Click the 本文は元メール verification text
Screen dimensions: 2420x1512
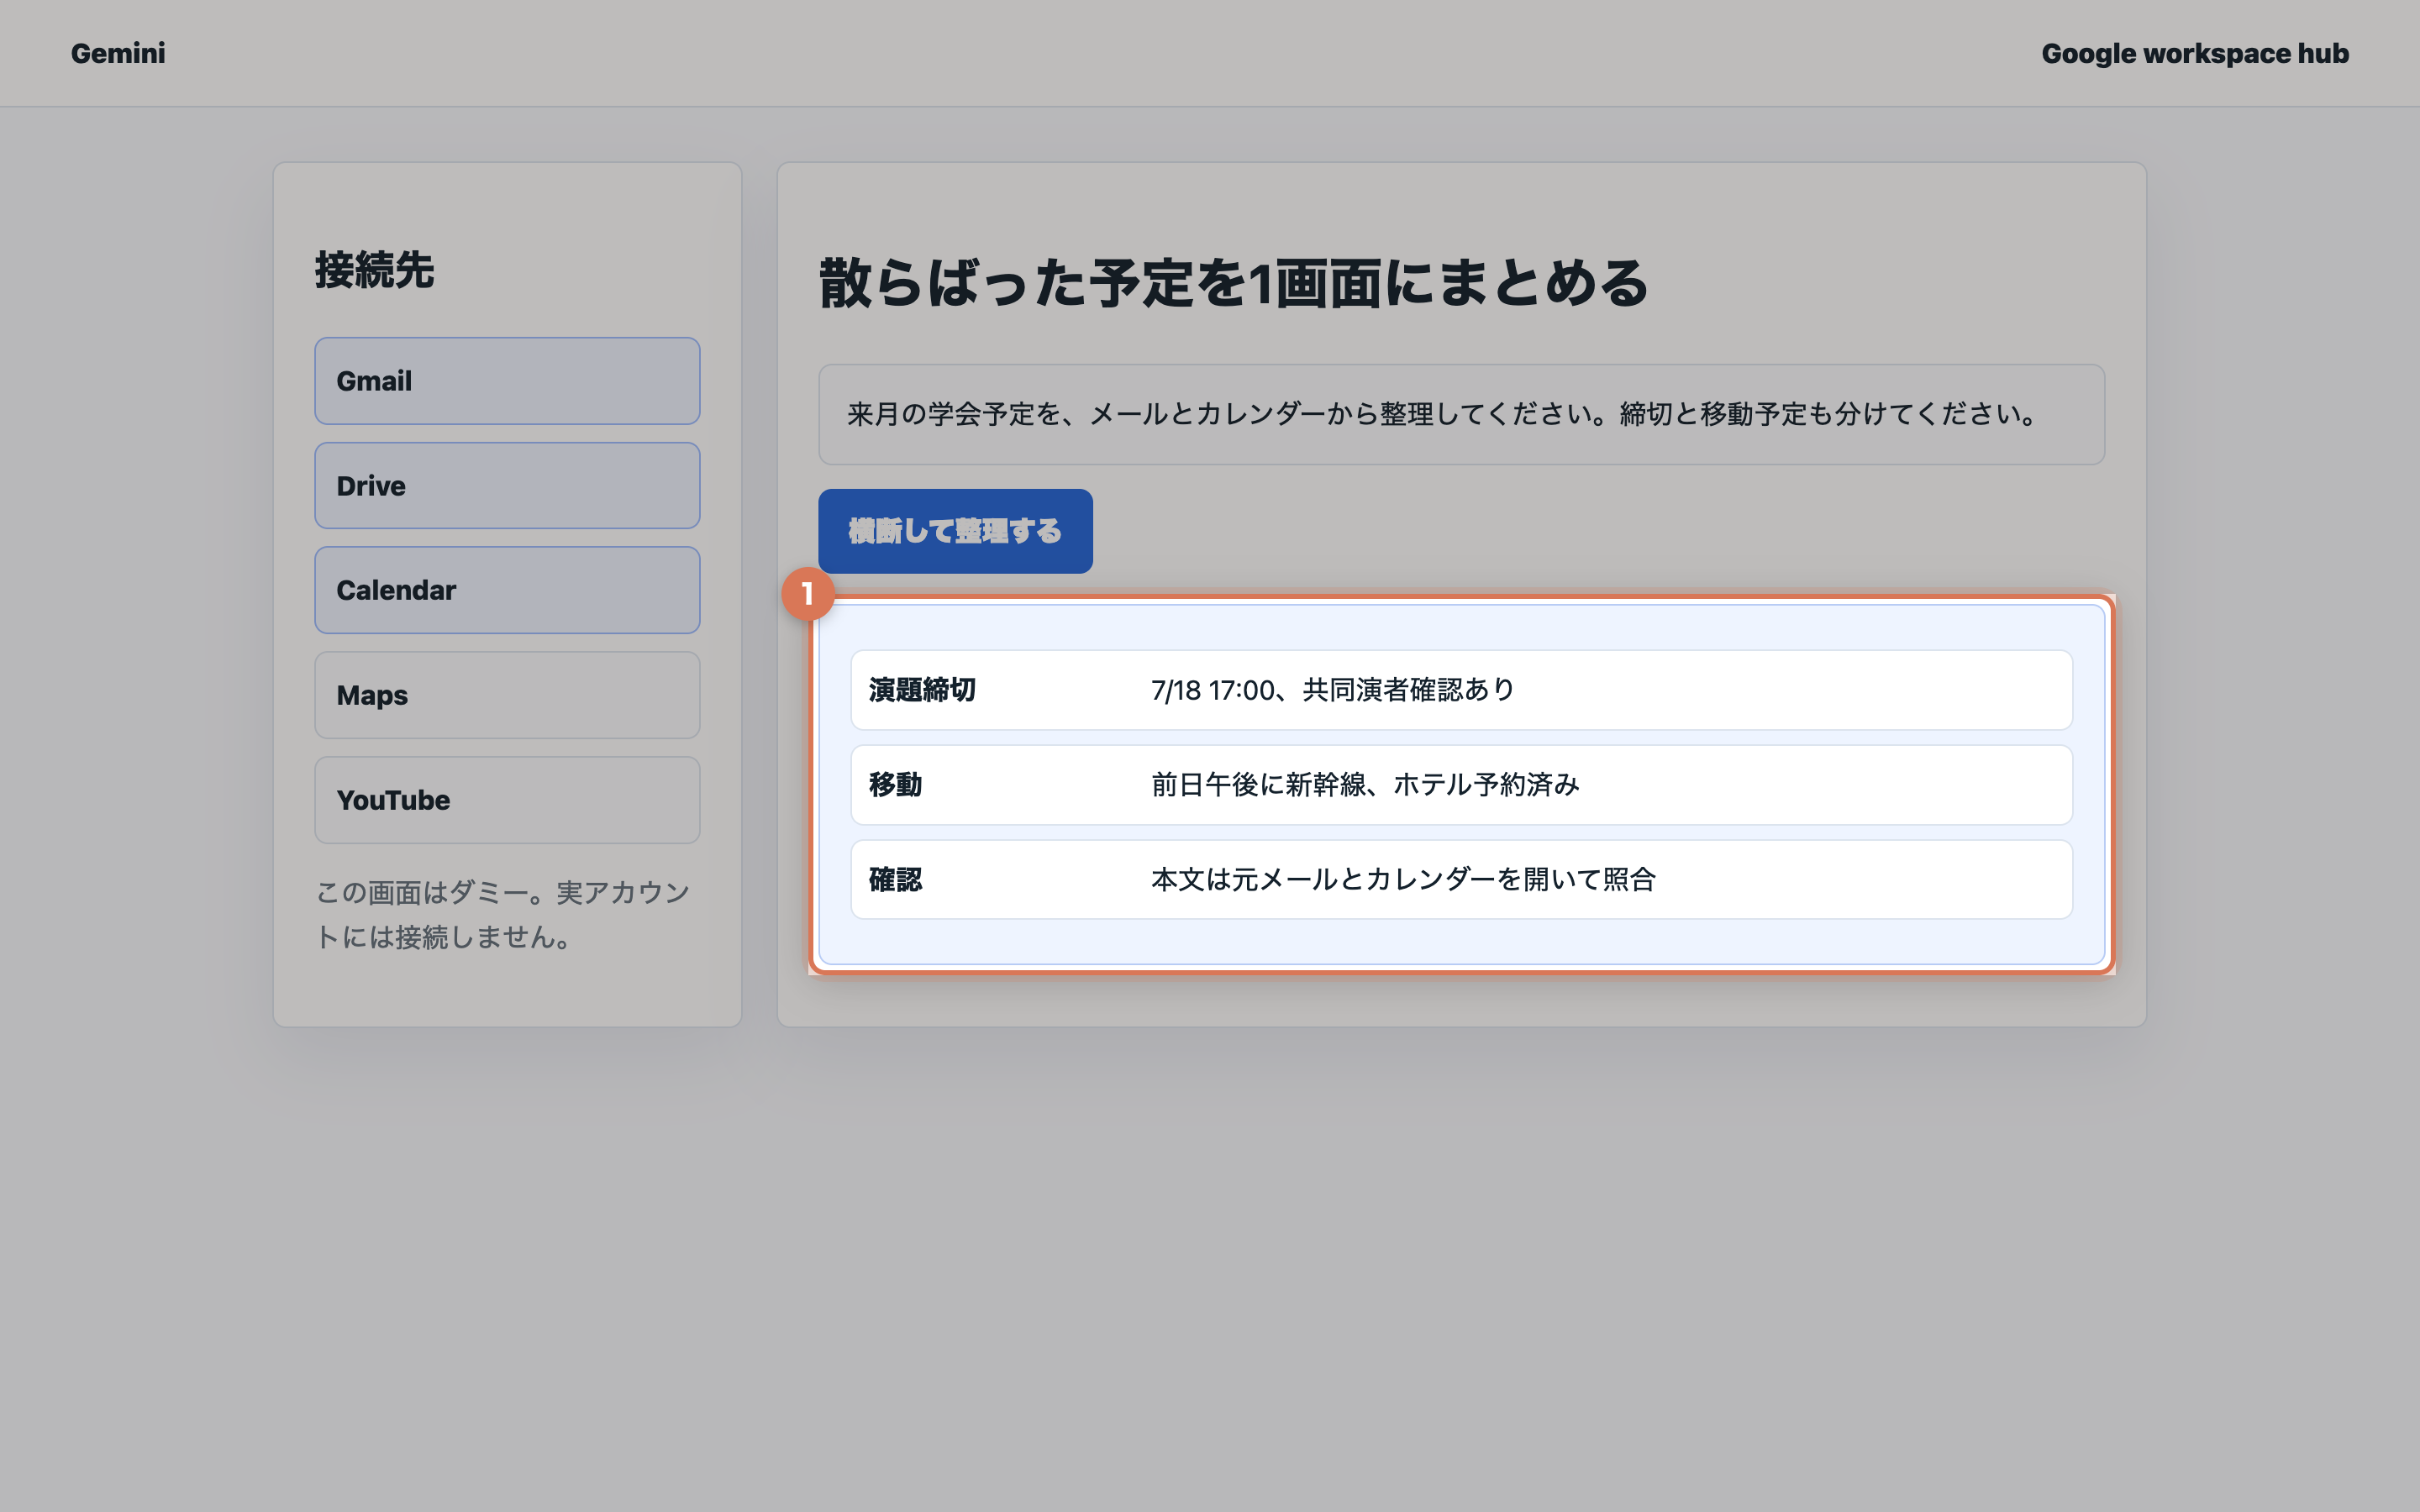(1403, 879)
